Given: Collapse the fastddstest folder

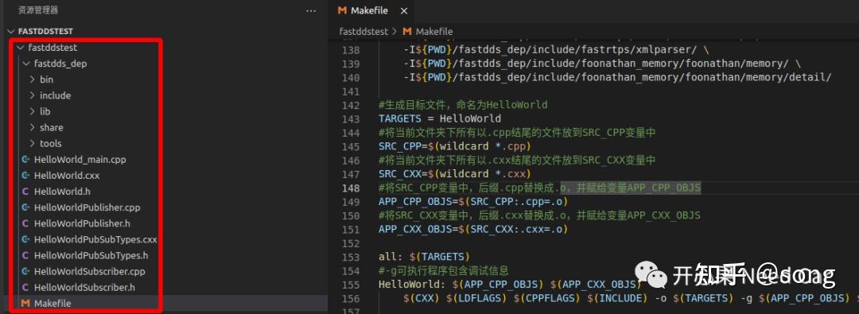Looking at the screenshot, I should click(x=21, y=48).
